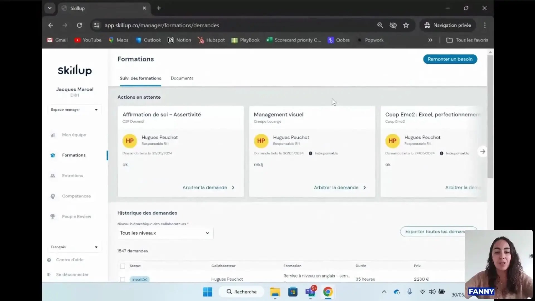The image size is (535, 301).
Task: Tick the select-all checkbox in table header
Action: pyautogui.click(x=123, y=266)
